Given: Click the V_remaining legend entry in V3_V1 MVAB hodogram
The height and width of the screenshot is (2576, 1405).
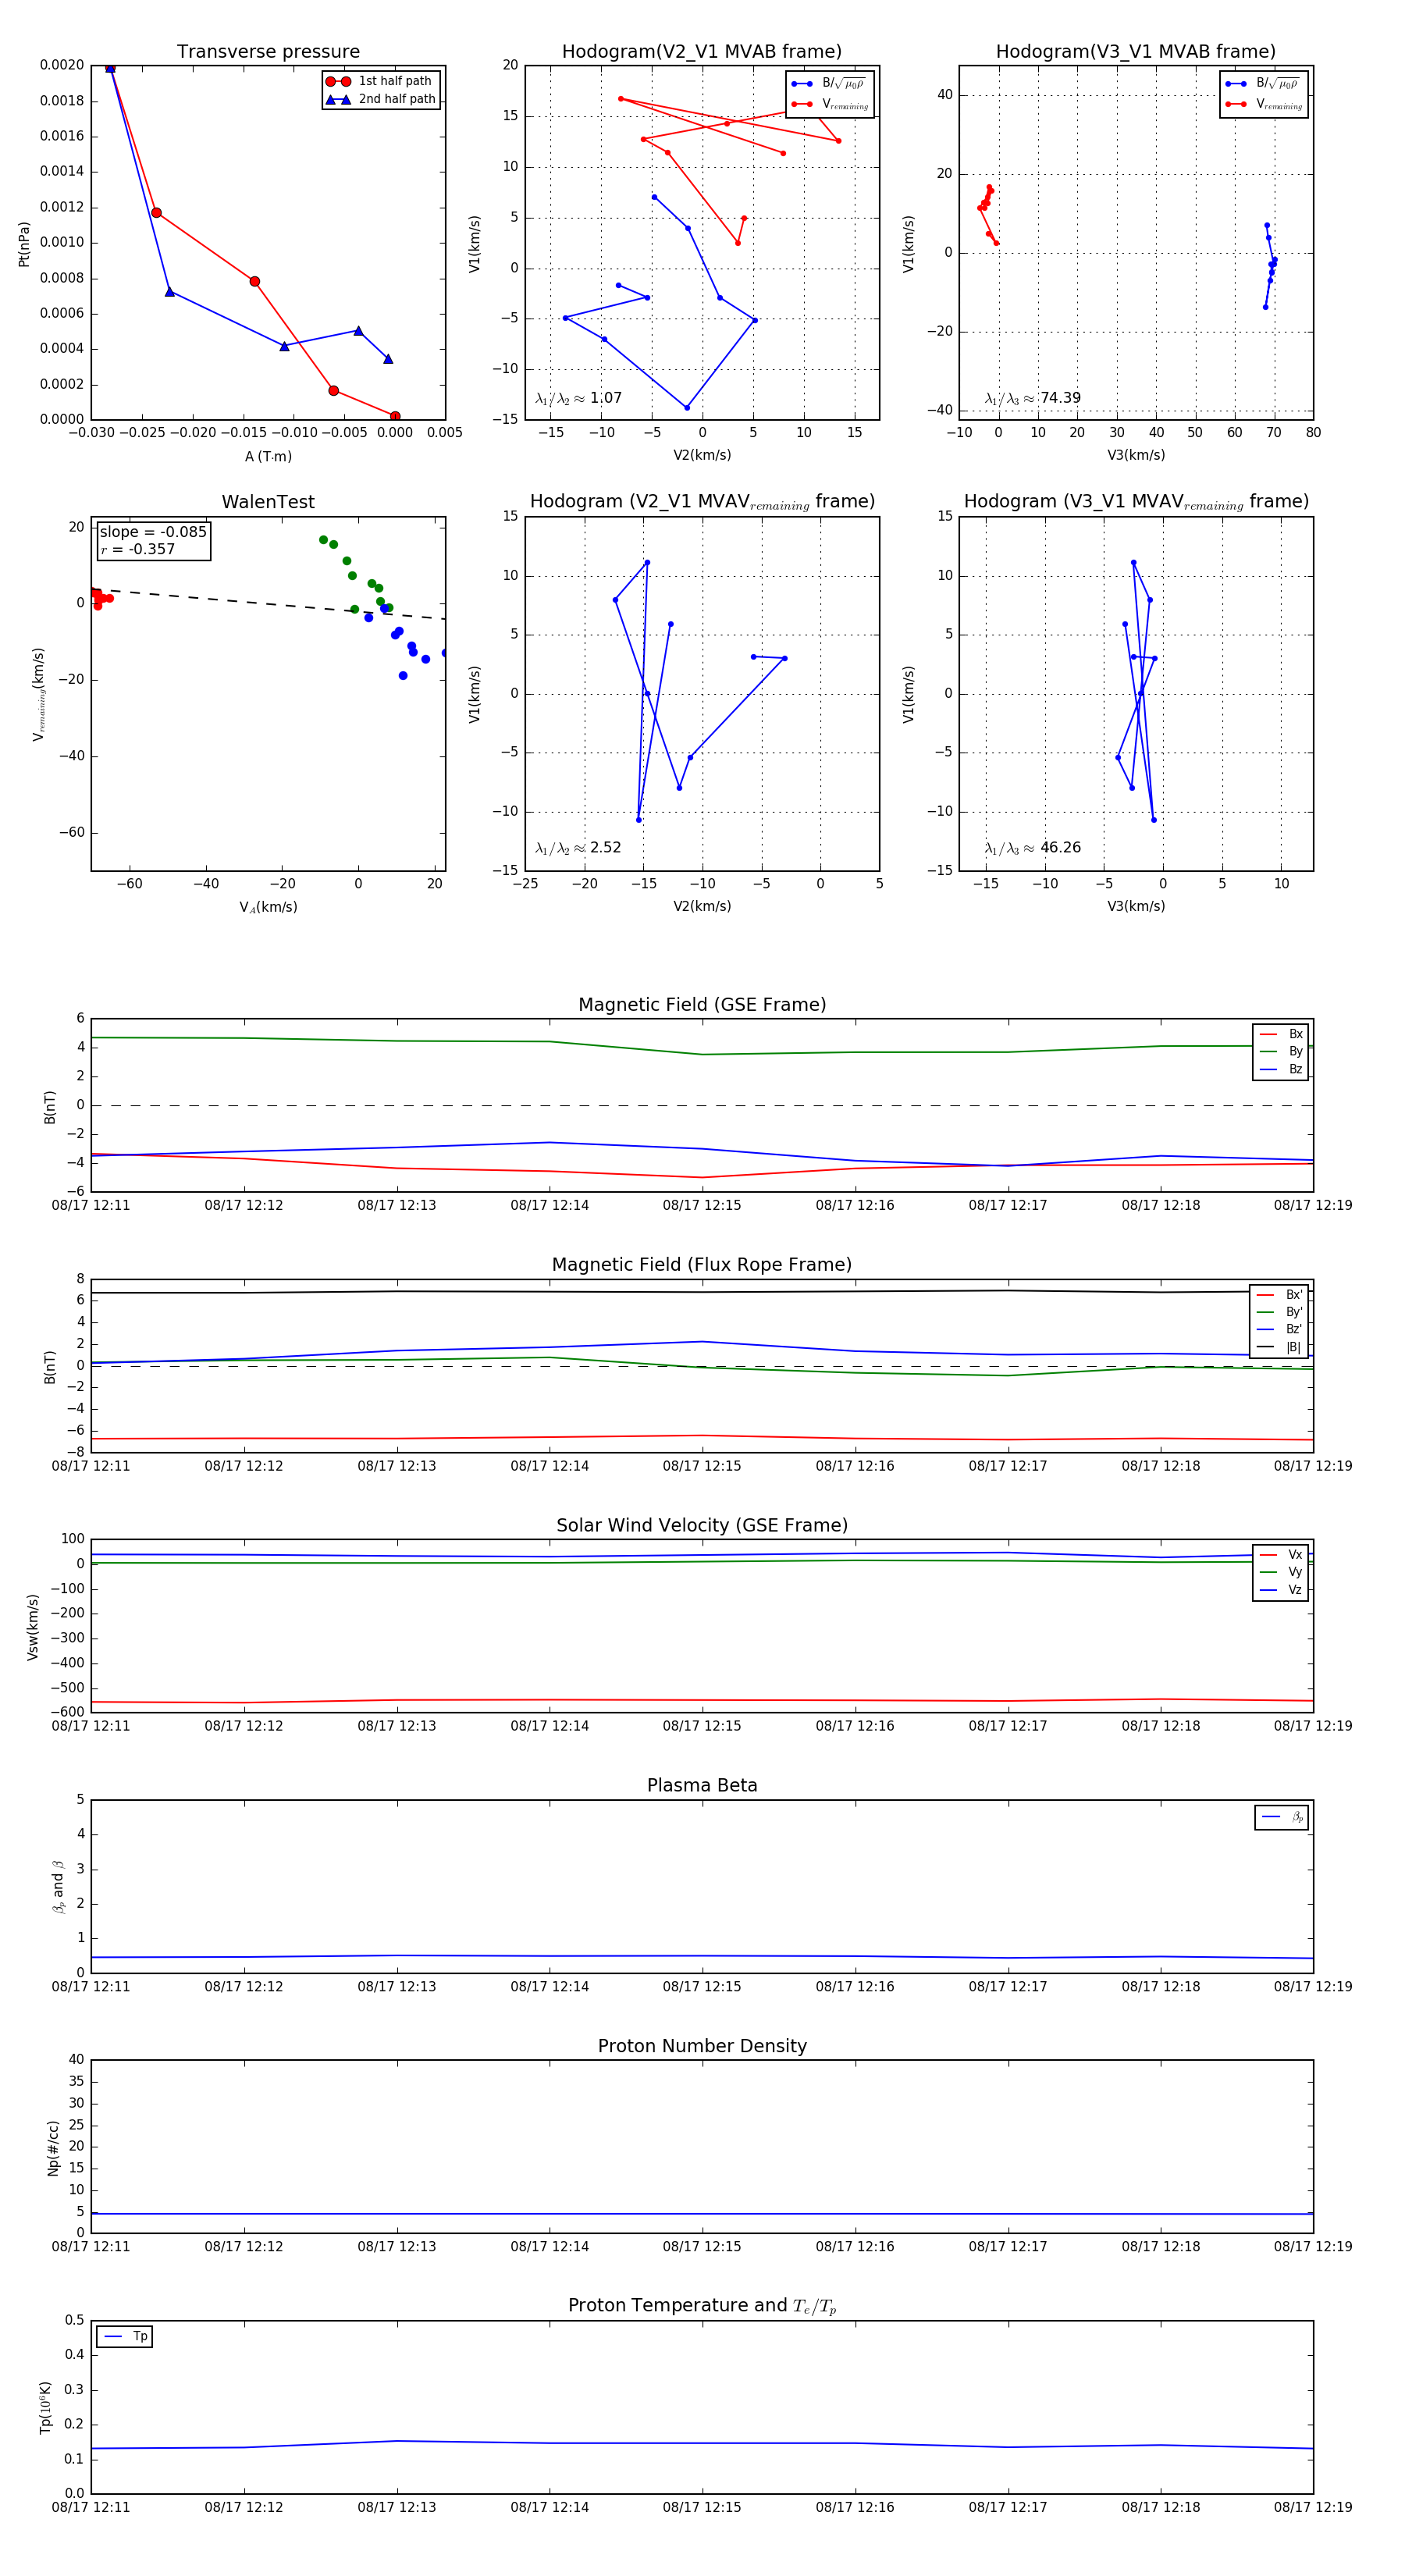Looking at the screenshot, I should (x=1264, y=104).
